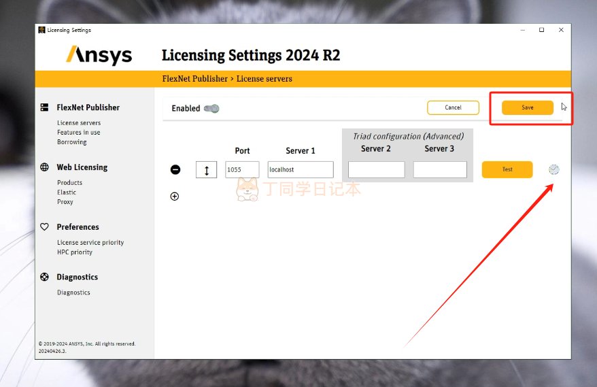Open Features in use page
The image size is (597, 387).
click(x=78, y=132)
